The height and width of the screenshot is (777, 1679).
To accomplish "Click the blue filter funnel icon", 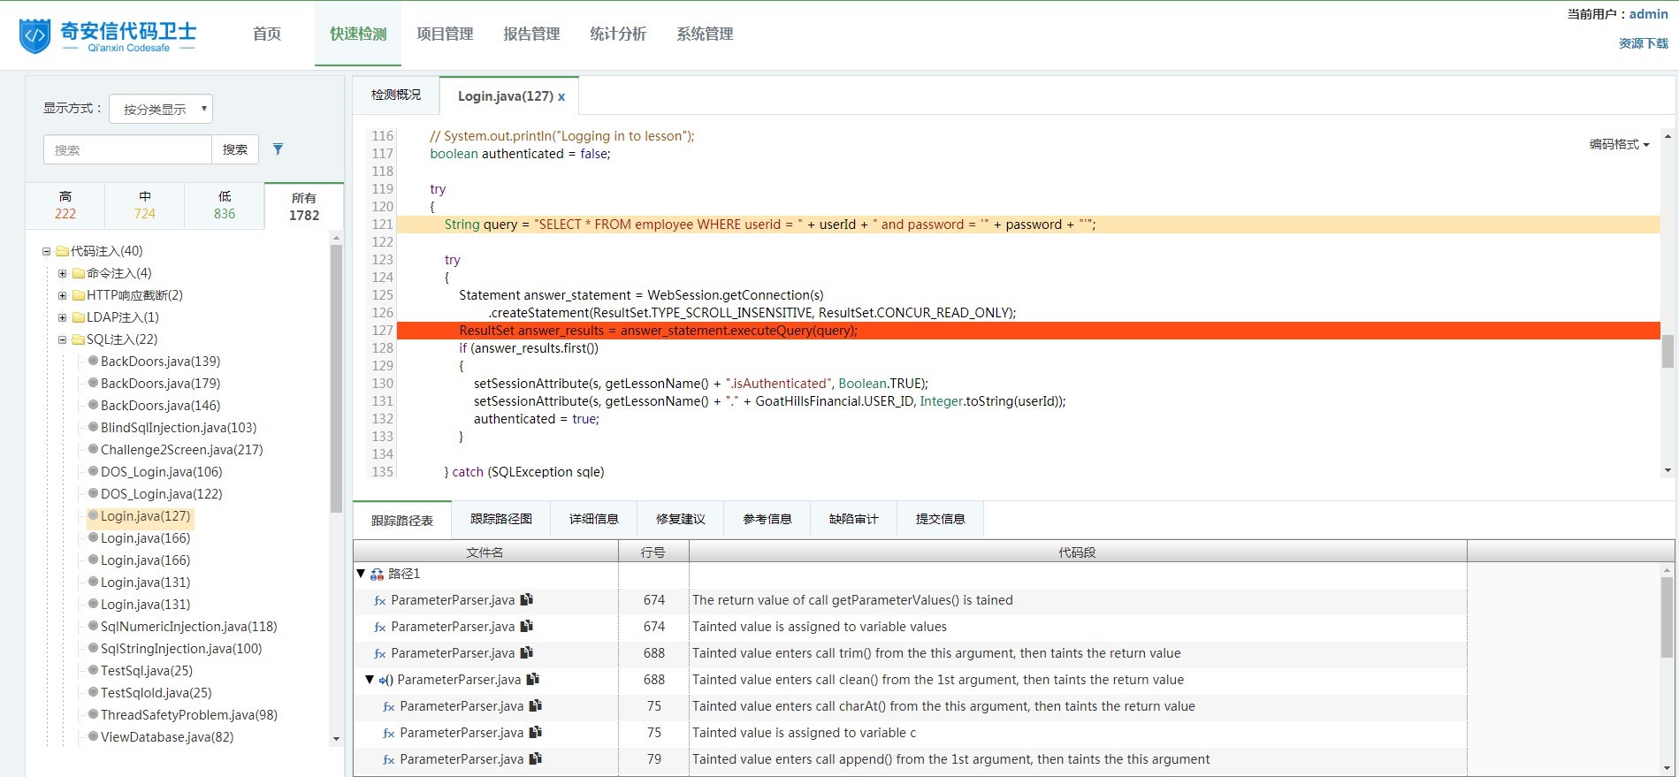I will [278, 149].
